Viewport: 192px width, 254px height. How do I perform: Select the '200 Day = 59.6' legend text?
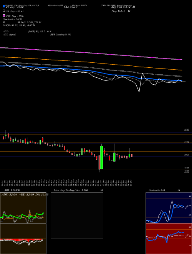click(x=15, y=16)
